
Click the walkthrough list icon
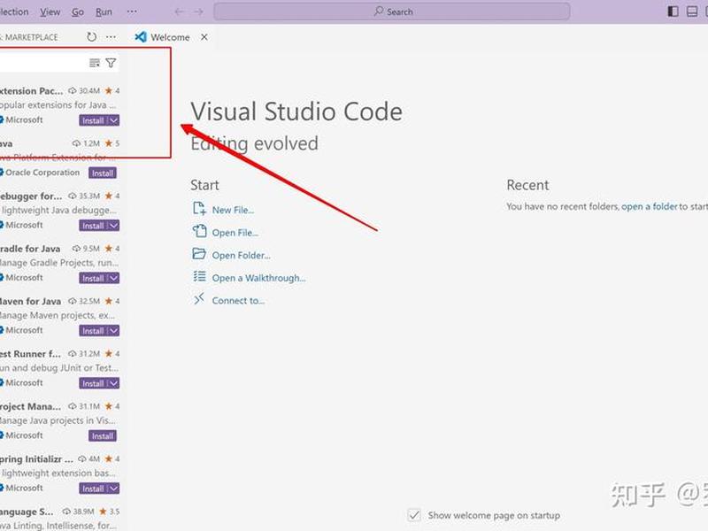point(199,276)
